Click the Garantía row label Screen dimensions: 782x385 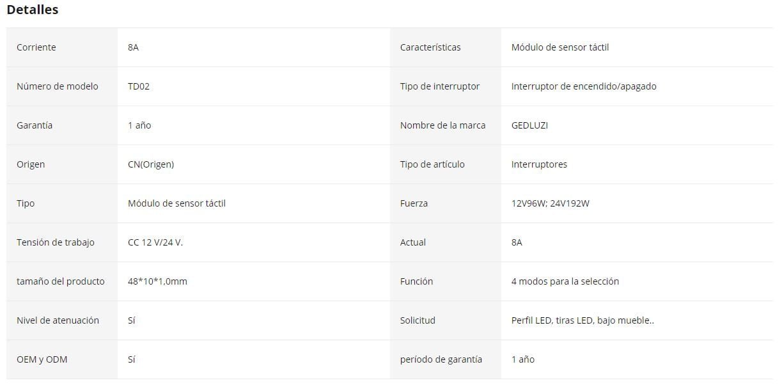point(35,125)
